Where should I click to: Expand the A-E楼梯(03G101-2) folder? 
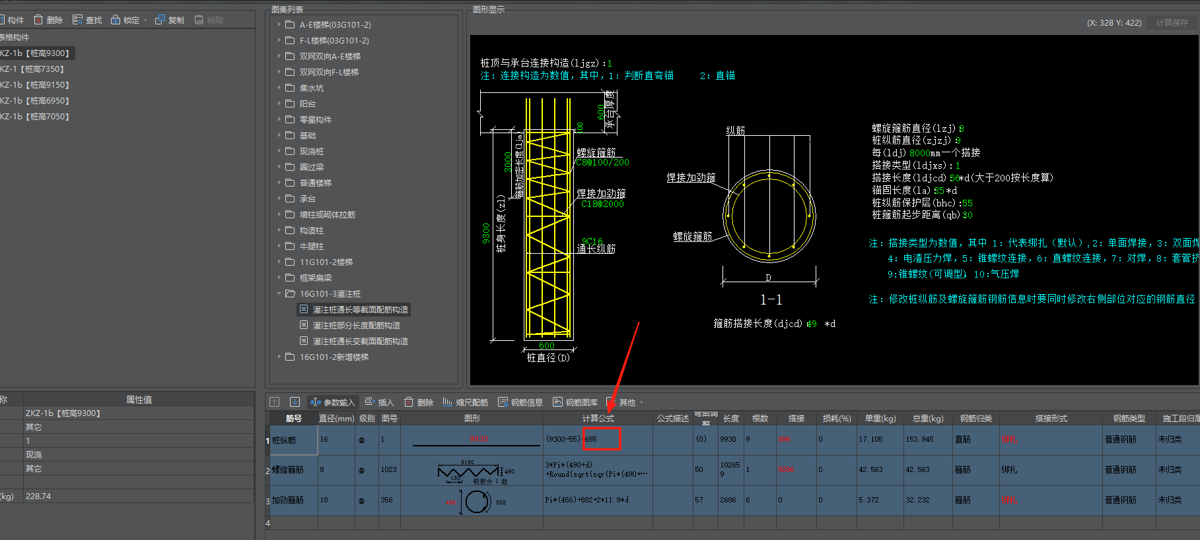tap(279, 24)
